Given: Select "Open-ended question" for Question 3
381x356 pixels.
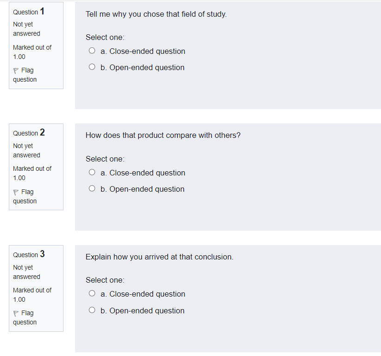Looking at the screenshot, I should coord(92,310).
